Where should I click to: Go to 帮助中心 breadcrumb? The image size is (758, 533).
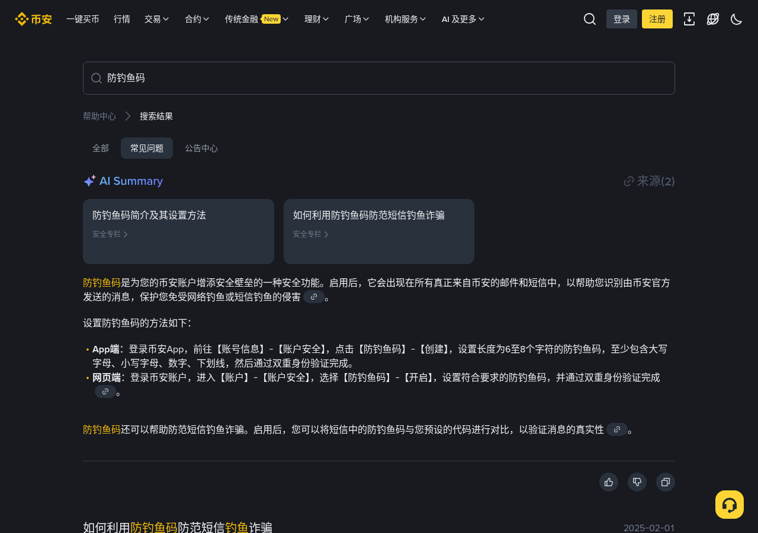(99, 116)
